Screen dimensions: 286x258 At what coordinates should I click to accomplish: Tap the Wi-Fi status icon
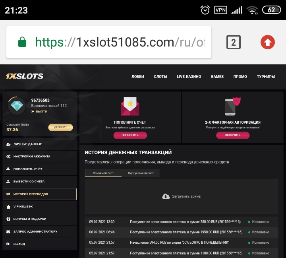[x=252, y=10]
